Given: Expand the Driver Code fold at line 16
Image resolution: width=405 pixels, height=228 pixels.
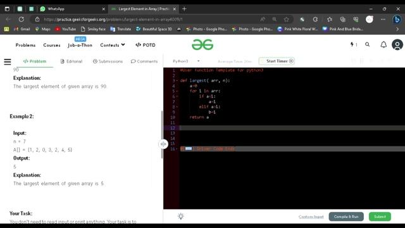Looking at the screenshot, I should [x=177, y=149].
